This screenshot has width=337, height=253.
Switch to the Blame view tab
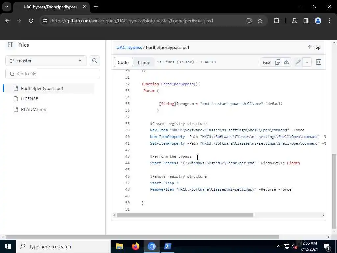(x=144, y=62)
